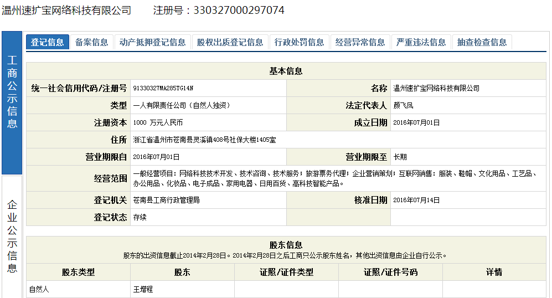
Task: Go to the 股权出质登记信息 tab
Action: point(230,42)
